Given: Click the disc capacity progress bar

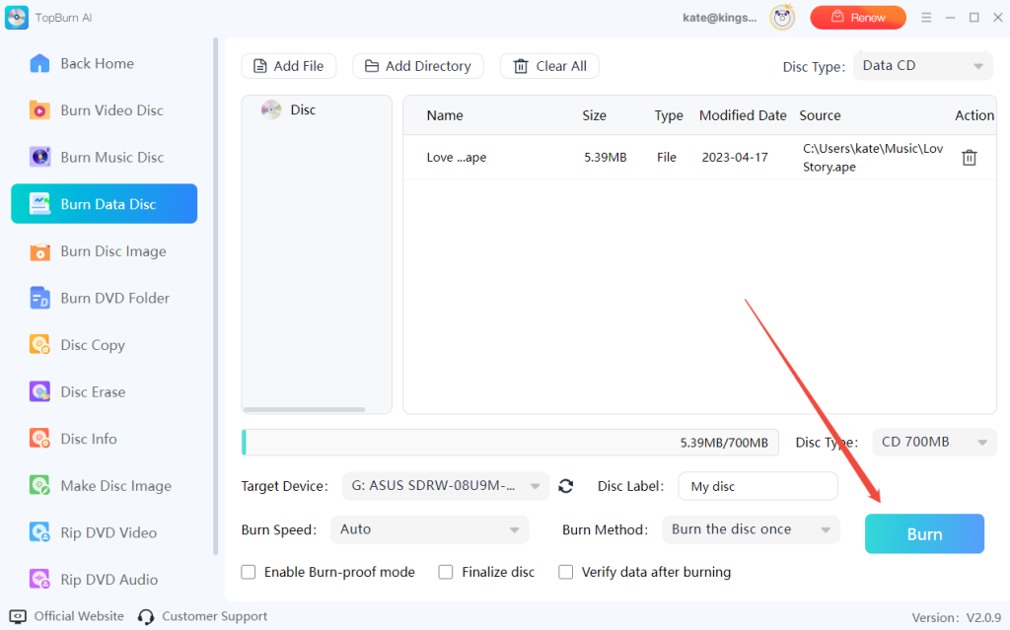Looking at the screenshot, I should coord(510,443).
